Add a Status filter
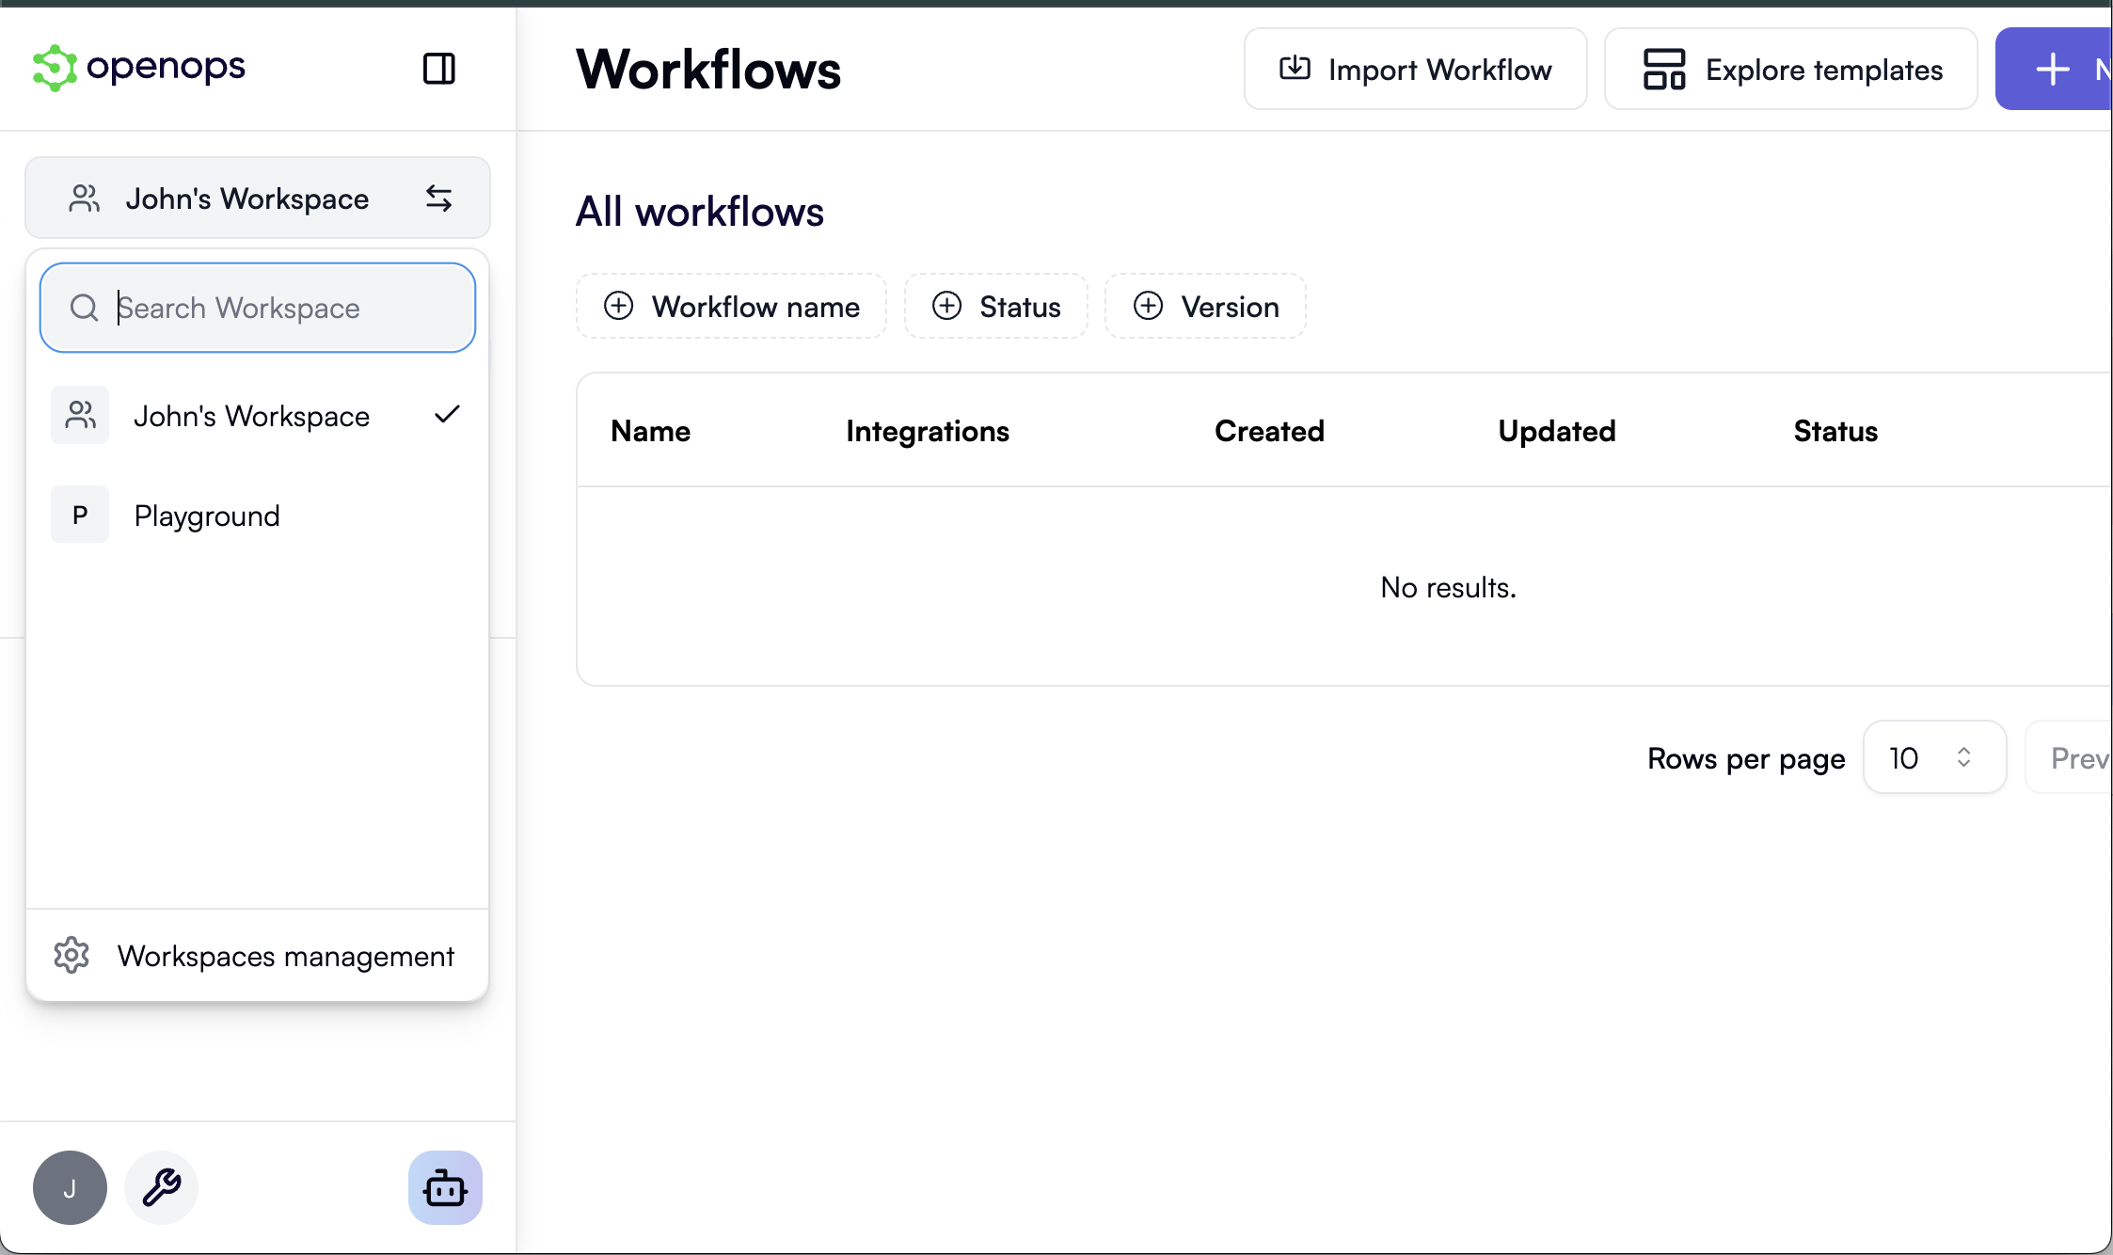Image resolution: width=2113 pixels, height=1255 pixels. [x=995, y=306]
